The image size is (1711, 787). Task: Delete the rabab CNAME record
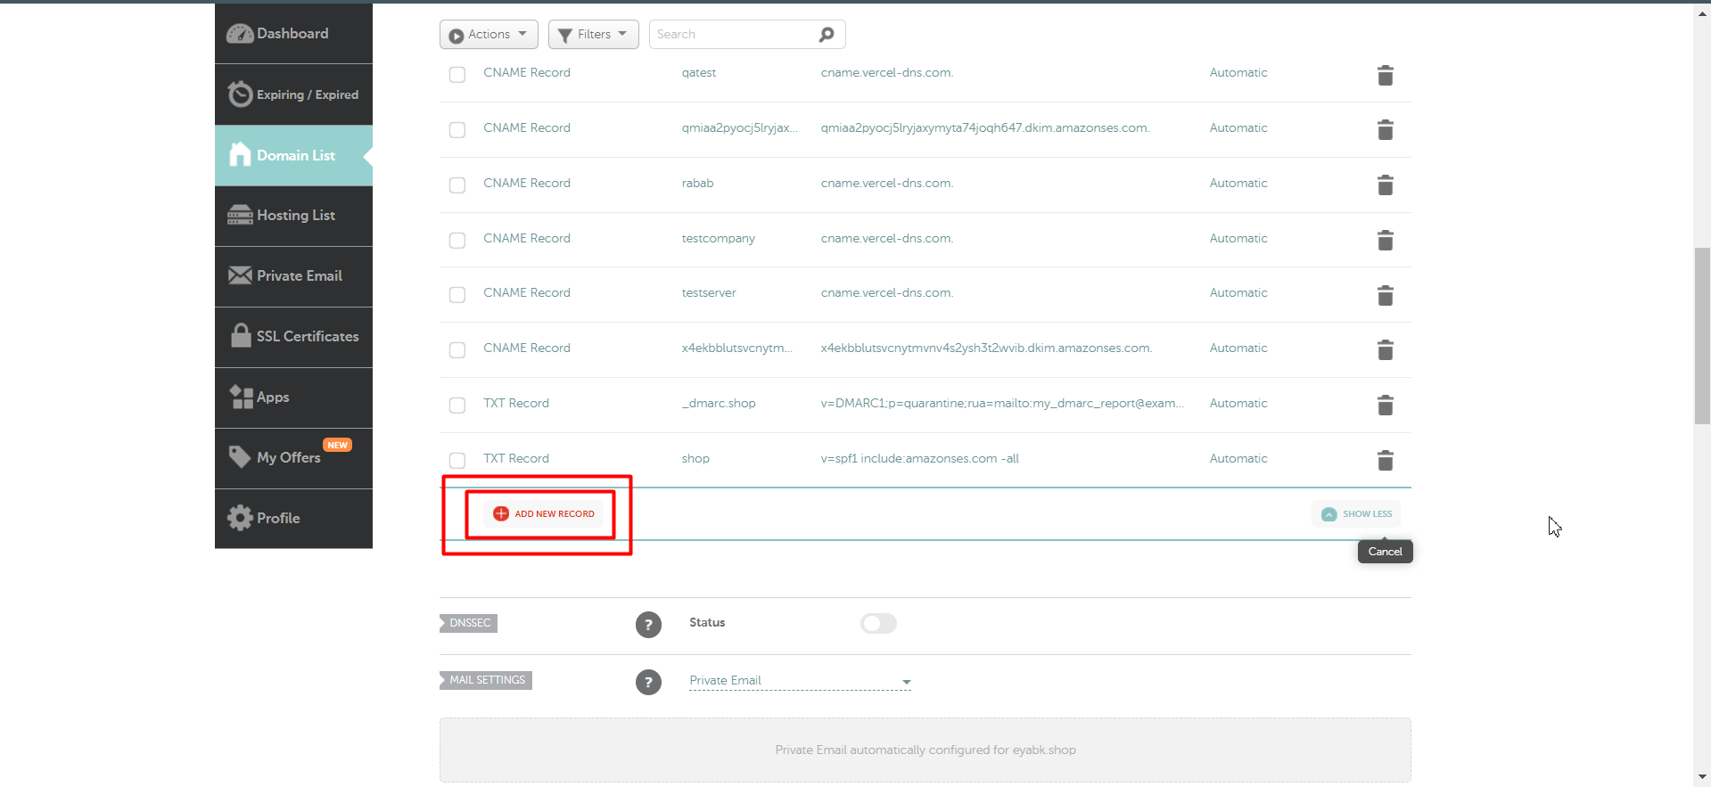[x=1385, y=185]
